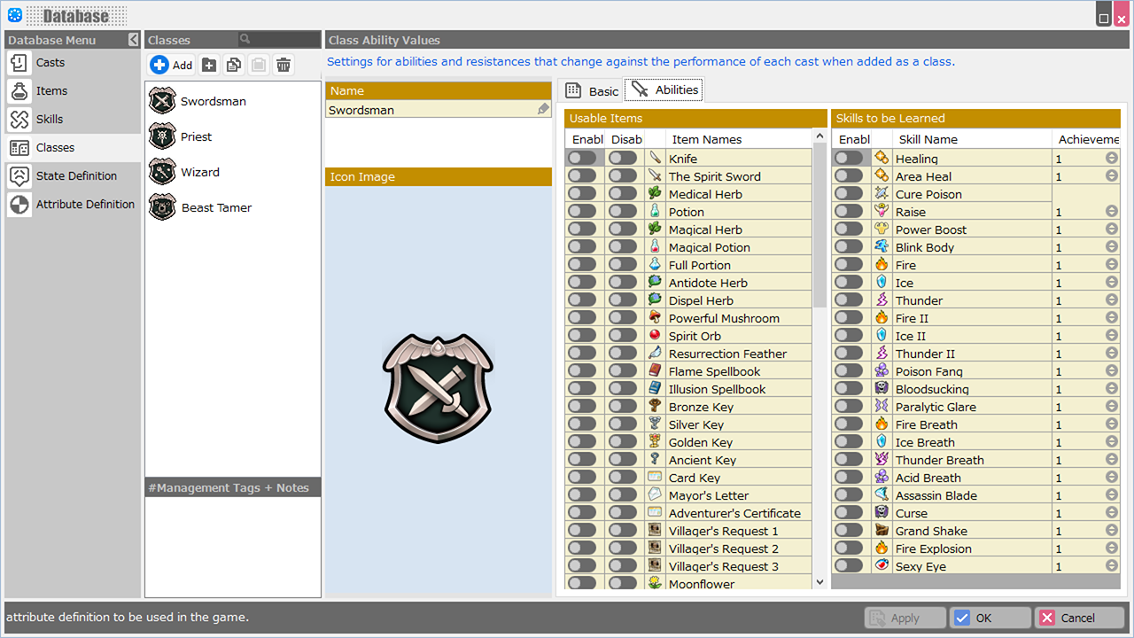Toggle Enable switch for the Healing skill
The image size is (1134, 638).
(848, 158)
